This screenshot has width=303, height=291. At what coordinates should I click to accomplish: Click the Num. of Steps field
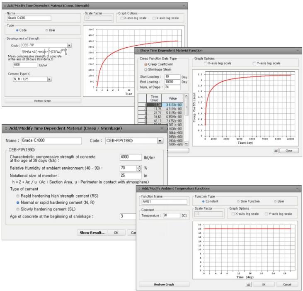(x=172, y=87)
